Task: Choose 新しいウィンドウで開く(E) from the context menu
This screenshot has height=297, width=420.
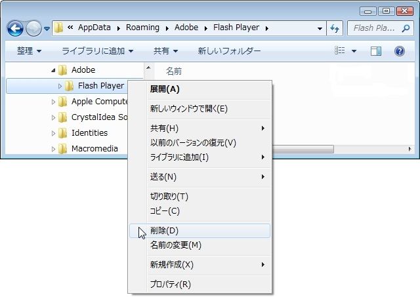Action: pos(199,109)
